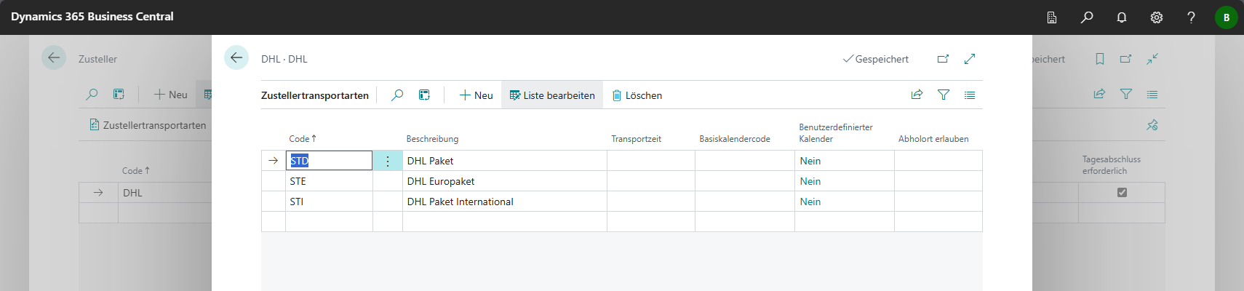
Task: Sort by Code column in Zusteller background list
Action: pos(136,171)
